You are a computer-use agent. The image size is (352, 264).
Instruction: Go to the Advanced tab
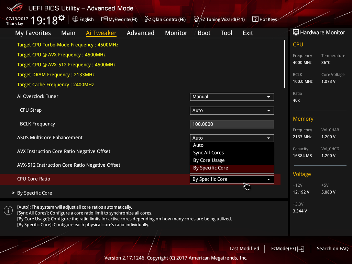point(141,33)
